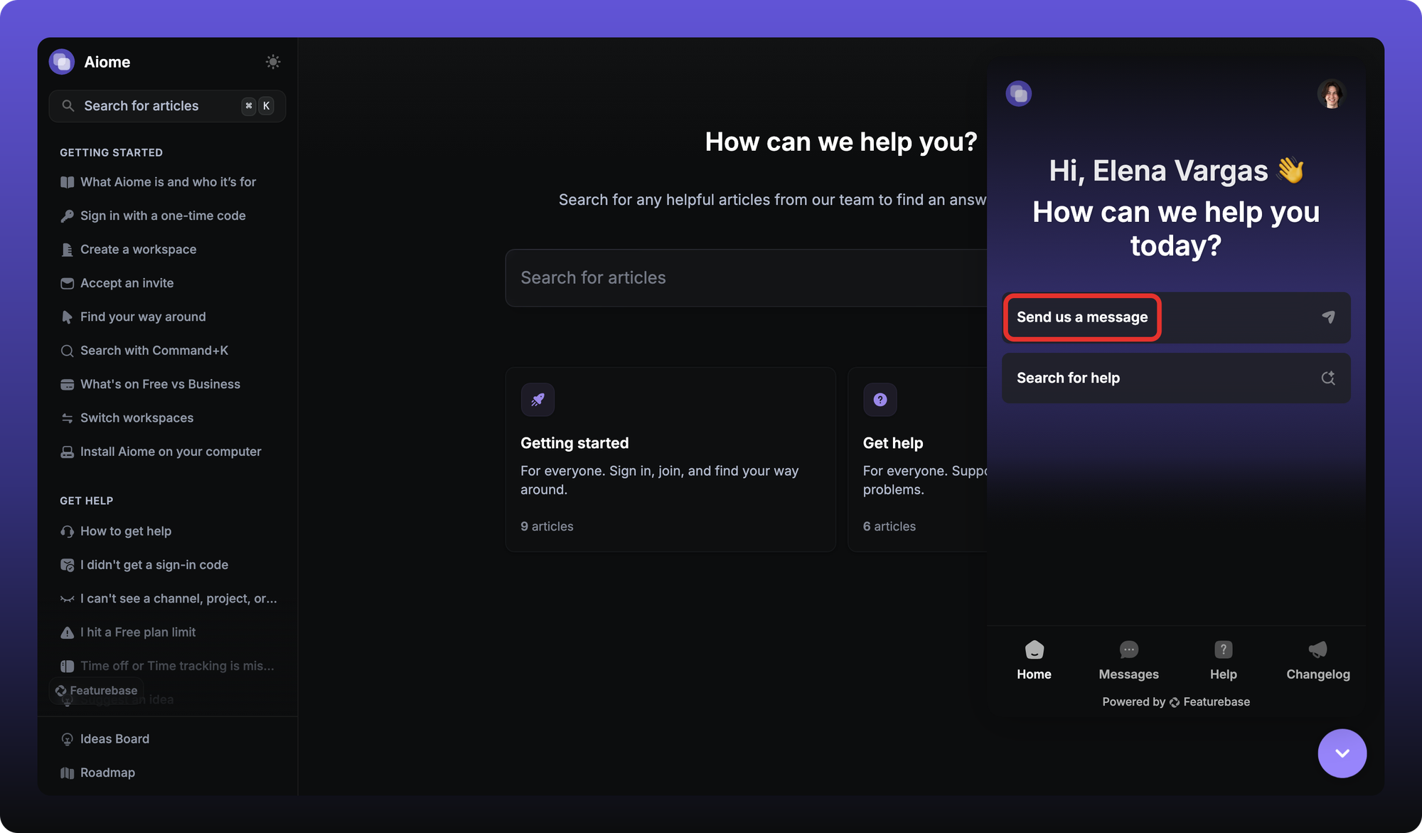Click the key icon for one-time code sign-in
1422x833 pixels.
pyautogui.click(x=68, y=216)
